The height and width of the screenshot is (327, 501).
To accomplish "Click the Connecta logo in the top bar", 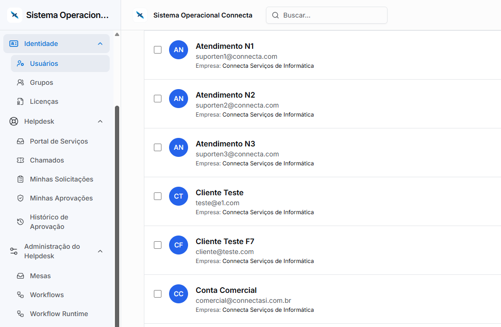I will [140, 15].
